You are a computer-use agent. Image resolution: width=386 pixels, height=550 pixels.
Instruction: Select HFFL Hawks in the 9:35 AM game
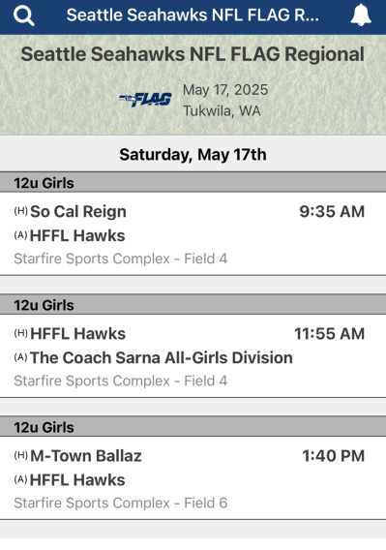(x=77, y=235)
